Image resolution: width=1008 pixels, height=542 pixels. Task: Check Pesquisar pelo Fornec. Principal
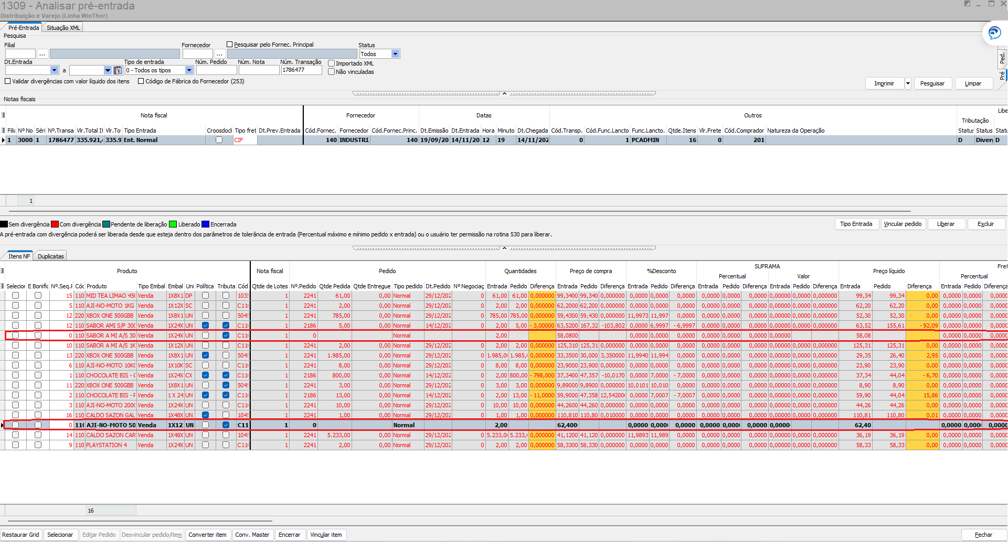coord(230,45)
